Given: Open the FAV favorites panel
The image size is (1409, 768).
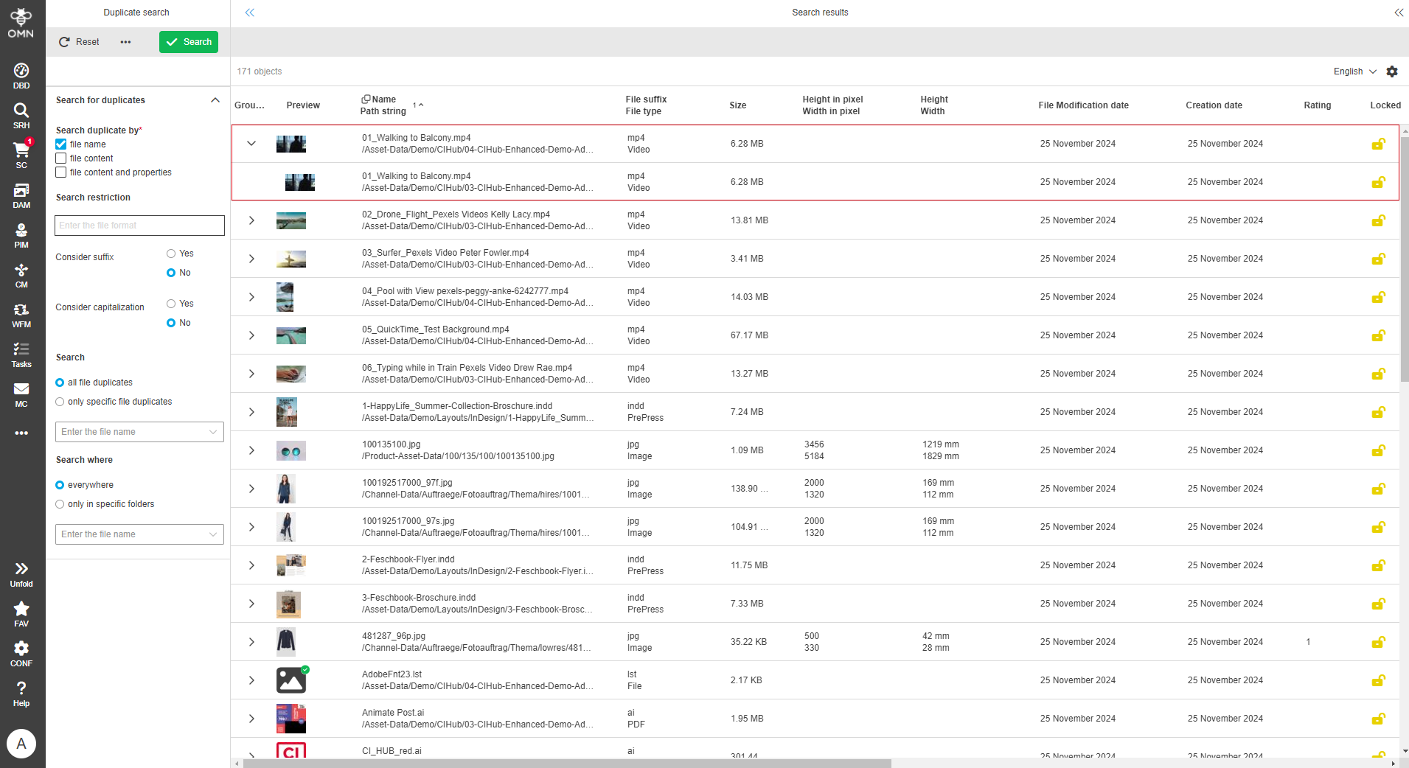Looking at the screenshot, I should [21, 610].
